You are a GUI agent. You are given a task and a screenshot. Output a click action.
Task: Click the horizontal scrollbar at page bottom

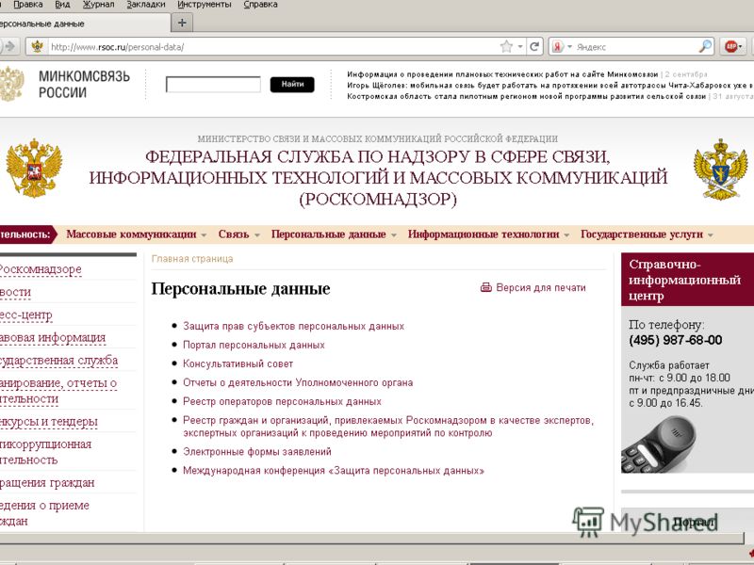pyautogui.click(x=370, y=539)
